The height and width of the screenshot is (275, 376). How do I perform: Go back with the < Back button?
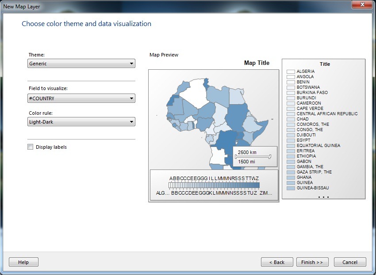tap(277, 262)
